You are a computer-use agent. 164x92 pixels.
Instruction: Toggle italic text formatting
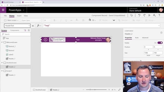point(61,20)
